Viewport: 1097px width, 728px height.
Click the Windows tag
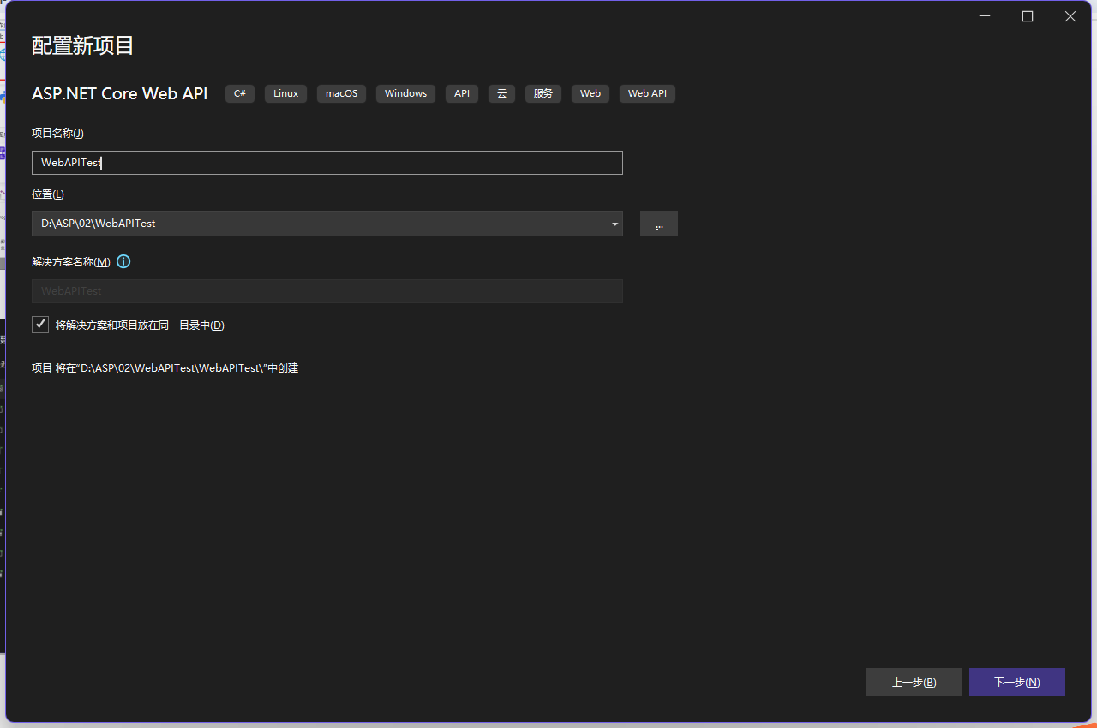pos(405,93)
